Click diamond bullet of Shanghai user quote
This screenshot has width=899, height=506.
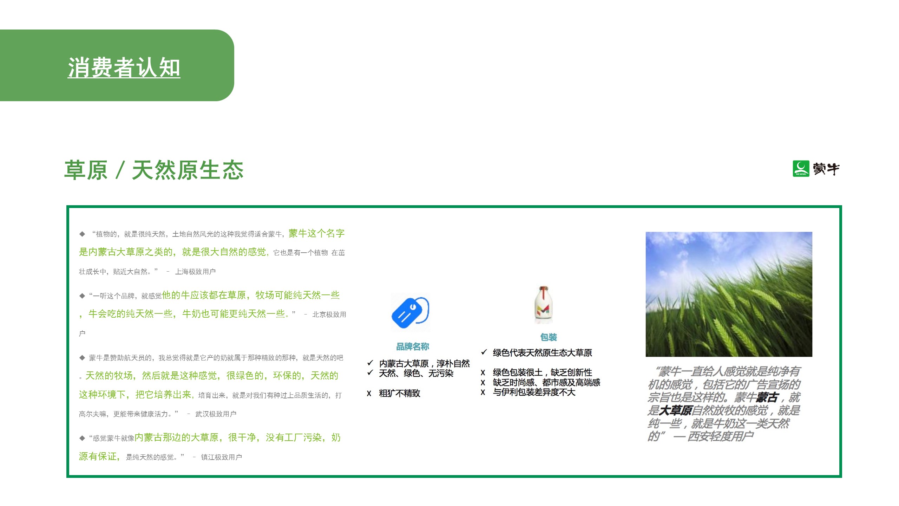(82, 234)
